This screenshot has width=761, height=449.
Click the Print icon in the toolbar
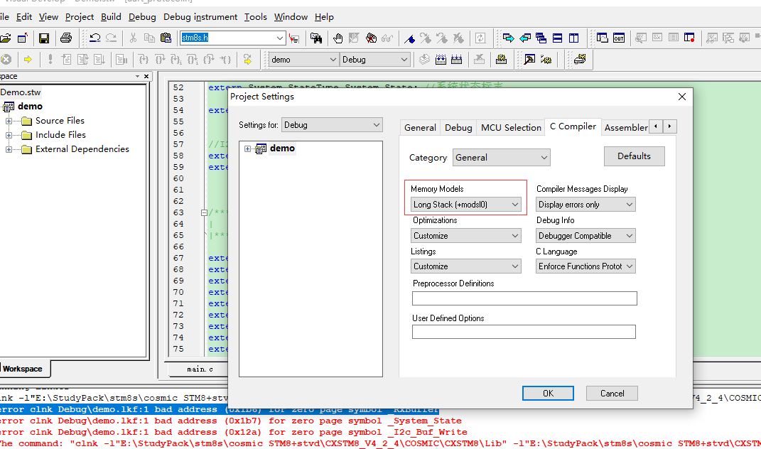tap(66, 38)
